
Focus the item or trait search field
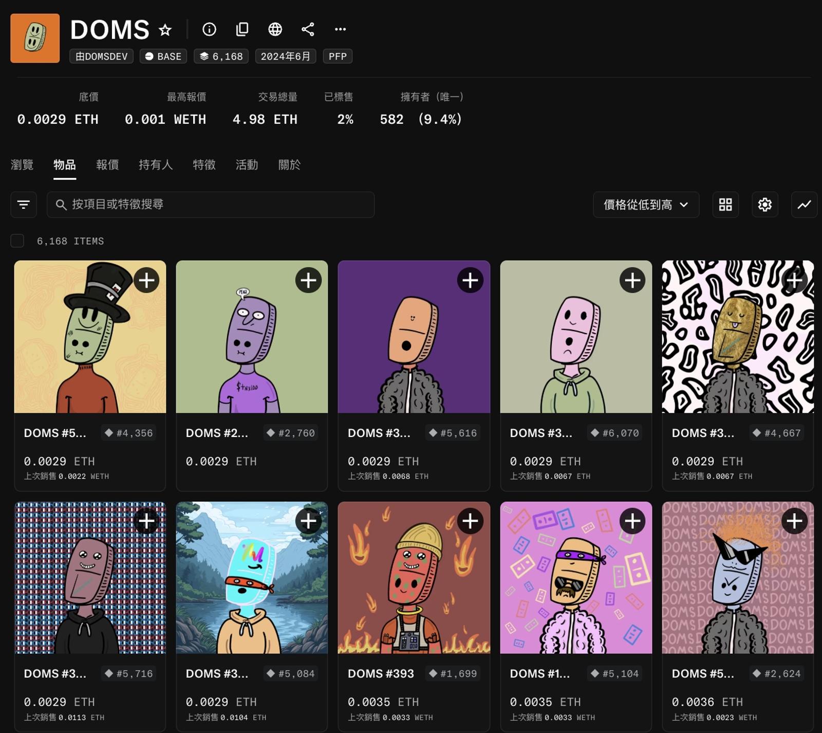tap(211, 205)
